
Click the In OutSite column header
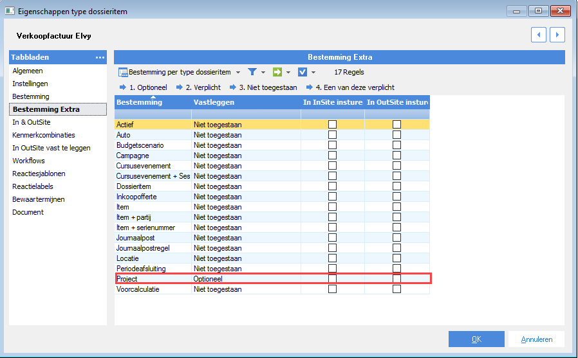click(397, 102)
